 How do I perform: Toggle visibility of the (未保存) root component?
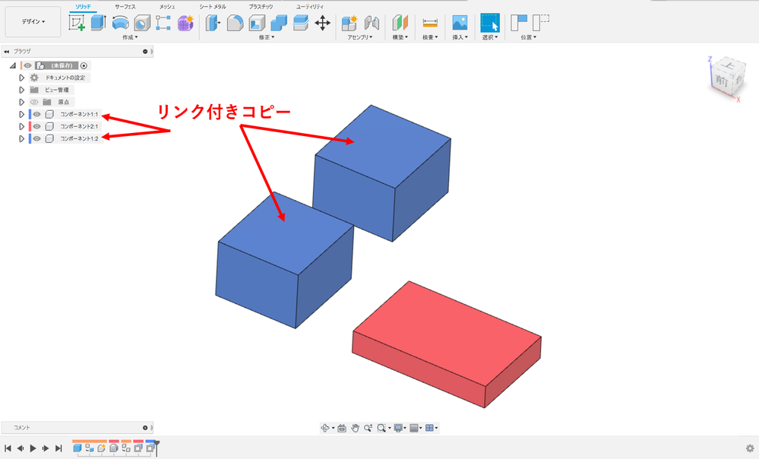coord(27,65)
